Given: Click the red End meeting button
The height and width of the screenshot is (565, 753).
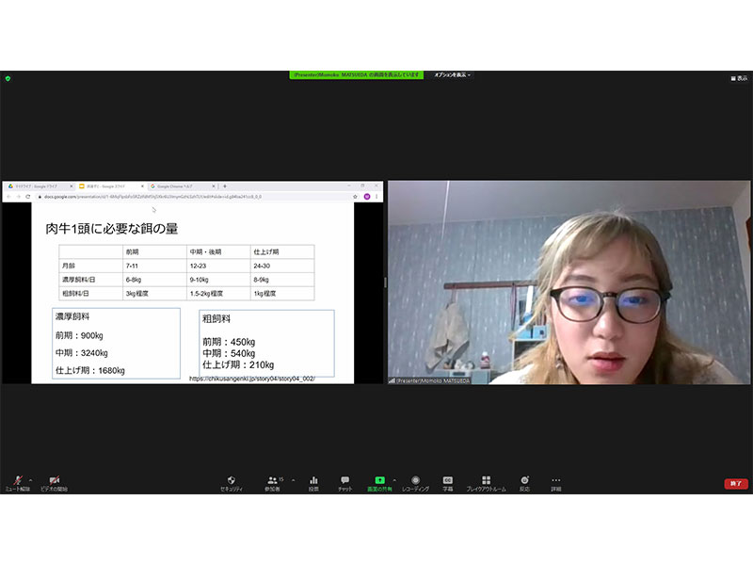Looking at the screenshot, I should 736,483.
